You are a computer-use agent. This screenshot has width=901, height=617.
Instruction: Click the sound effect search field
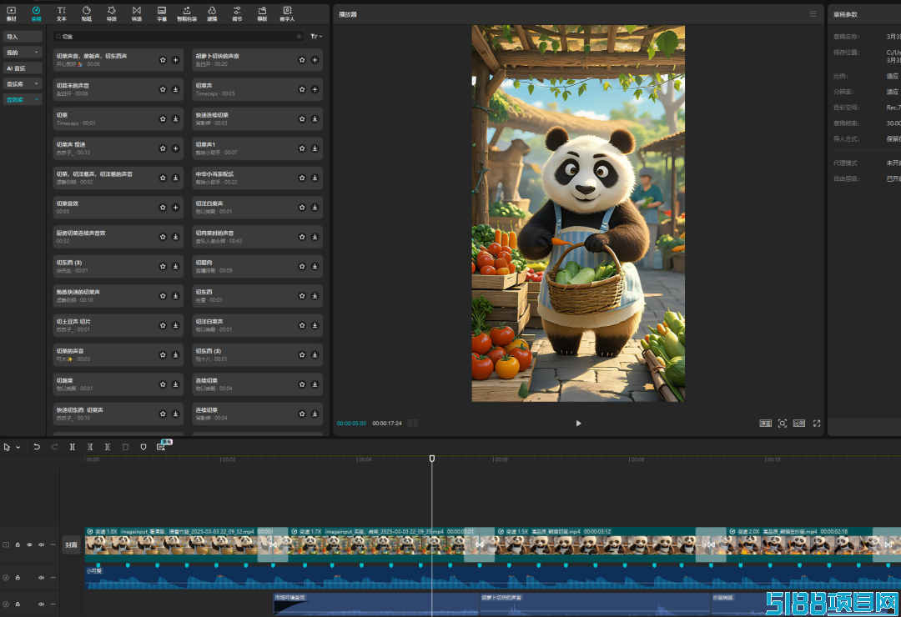coord(179,36)
